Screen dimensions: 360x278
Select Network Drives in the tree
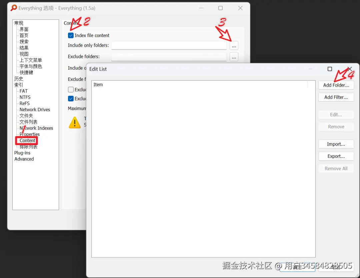(35, 110)
